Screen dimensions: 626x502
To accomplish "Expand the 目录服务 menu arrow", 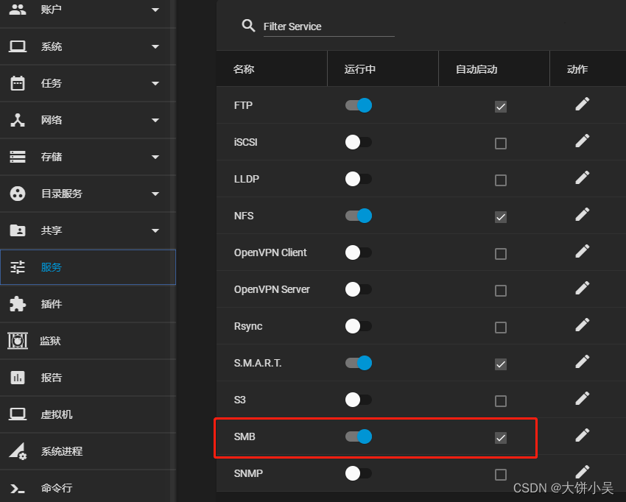I will coord(155,194).
